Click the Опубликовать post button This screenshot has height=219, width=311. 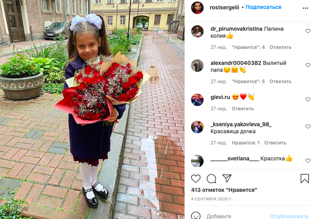pos(289,216)
